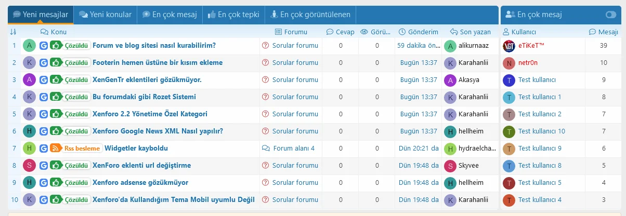This screenshot has width=626, height=216.
Task: Toggle the switch in 'En çok mesaj' panel
Action: pos(610,15)
